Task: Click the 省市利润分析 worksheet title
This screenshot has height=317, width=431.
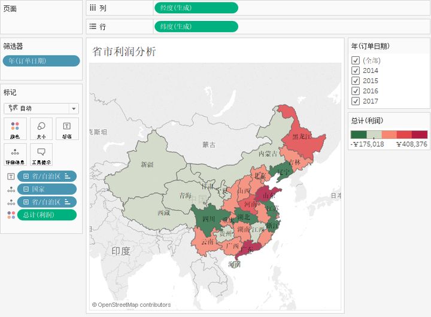Action: 125,51
